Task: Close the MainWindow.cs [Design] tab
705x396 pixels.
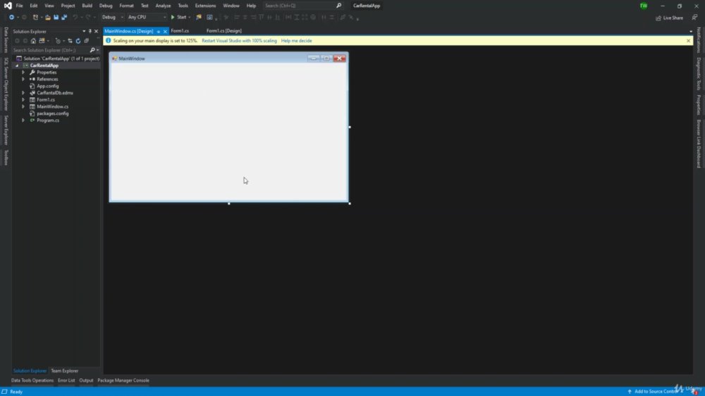Action: pyautogui.click(x=165, y=32)
